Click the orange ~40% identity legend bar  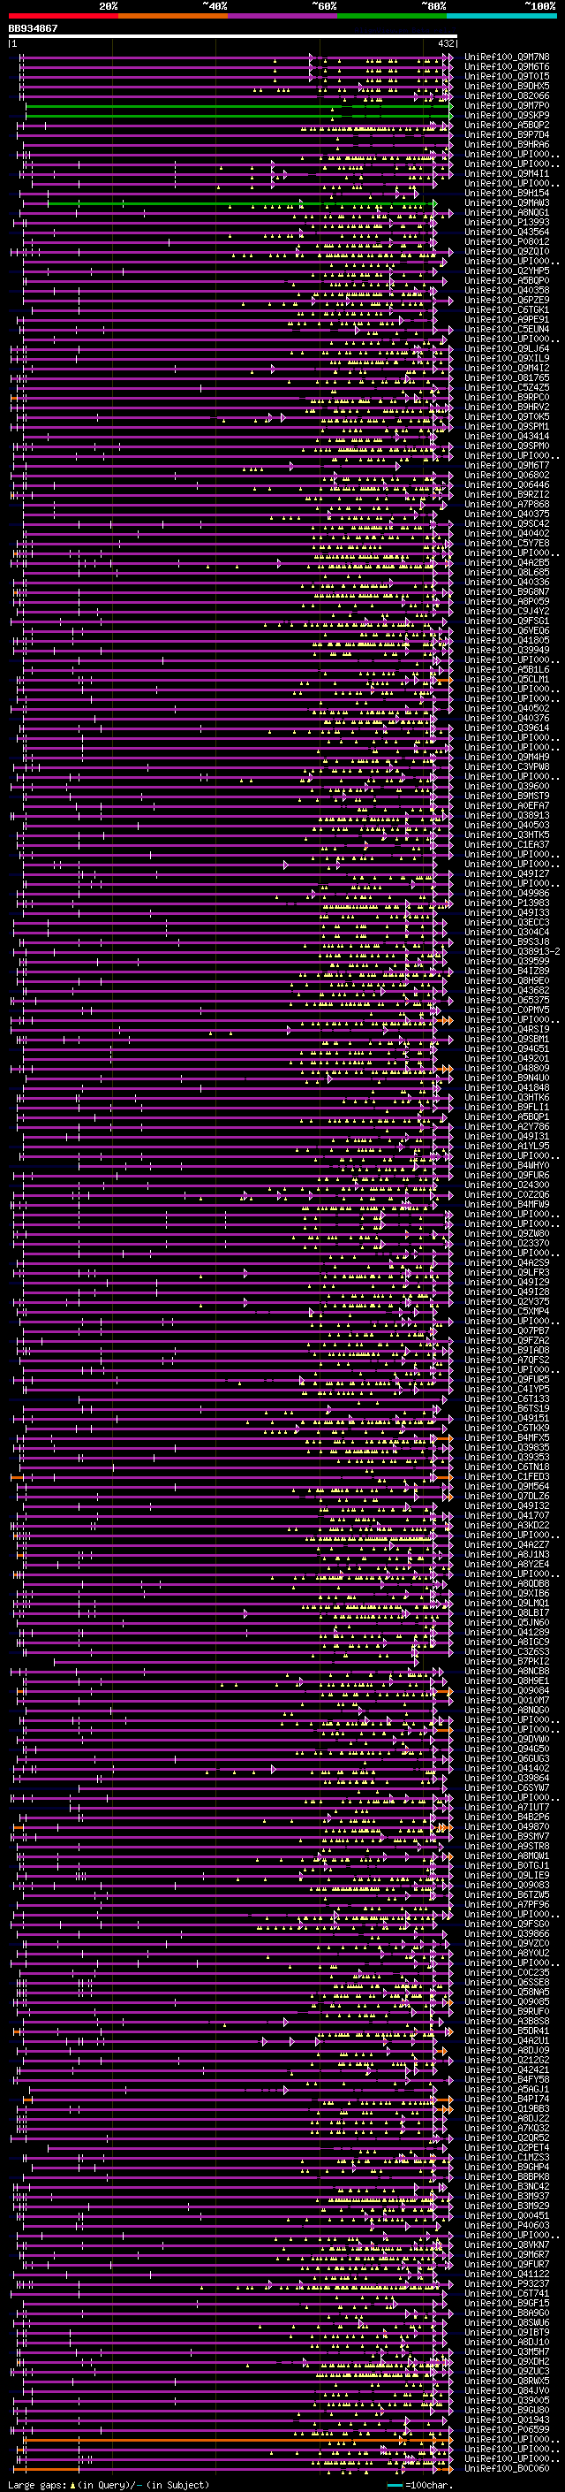pos(173,16)
